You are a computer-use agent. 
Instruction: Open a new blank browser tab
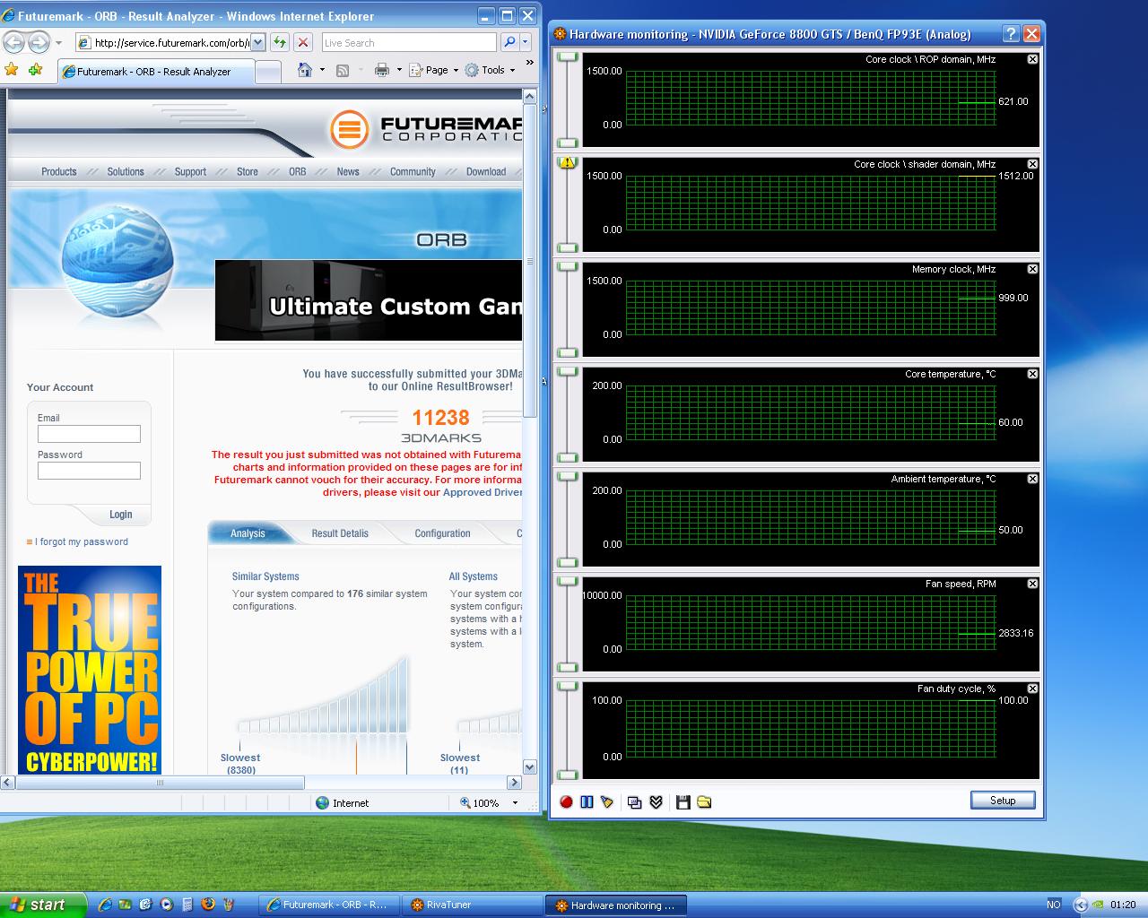pyautogui.click(x=268, y=72)
